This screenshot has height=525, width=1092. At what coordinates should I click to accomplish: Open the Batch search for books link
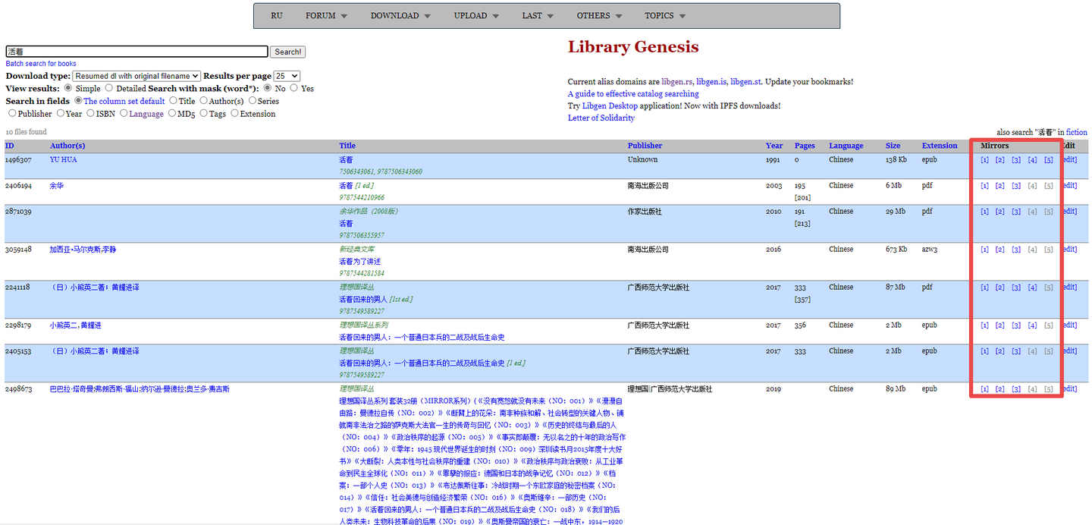(41, 64)
